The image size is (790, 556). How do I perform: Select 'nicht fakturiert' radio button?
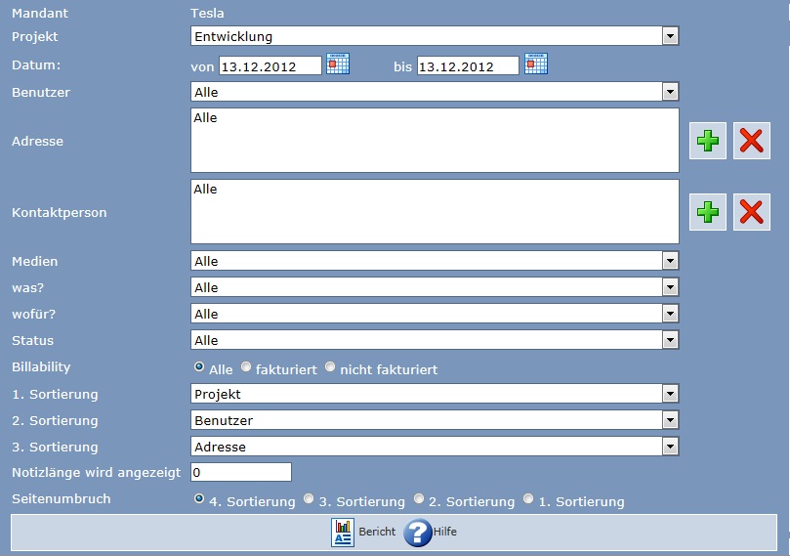coord(330,367)
